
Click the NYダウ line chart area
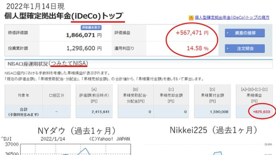[76, 149]
